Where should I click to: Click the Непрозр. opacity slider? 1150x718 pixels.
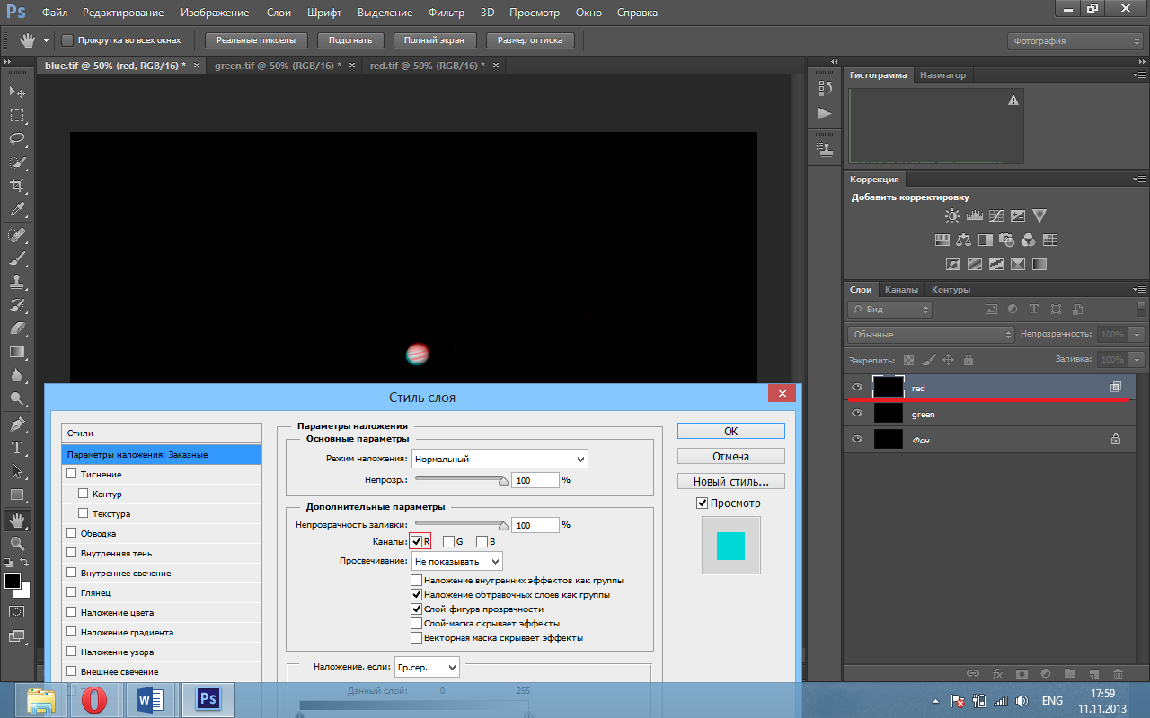pyautogui.click(x=461, y=480)
